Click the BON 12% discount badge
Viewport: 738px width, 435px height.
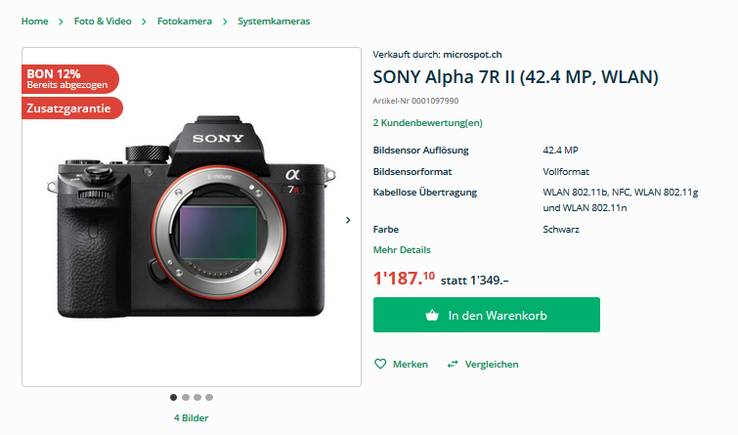tap(68, 78)
